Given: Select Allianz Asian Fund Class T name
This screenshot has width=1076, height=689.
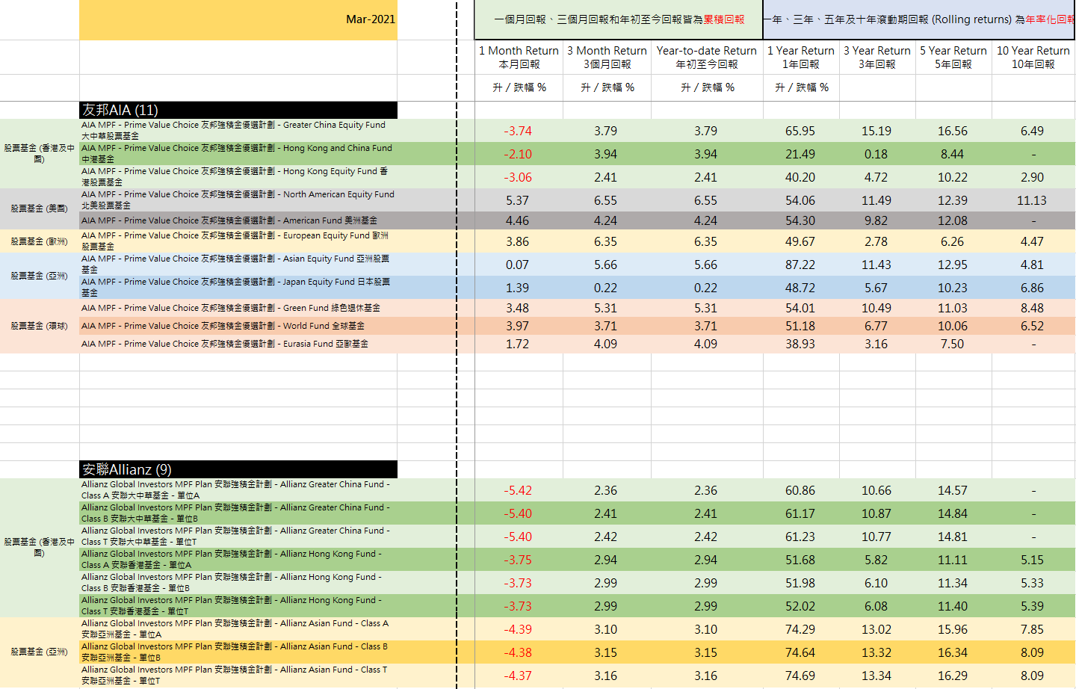Looking at the screenshot, I should 238,676.
